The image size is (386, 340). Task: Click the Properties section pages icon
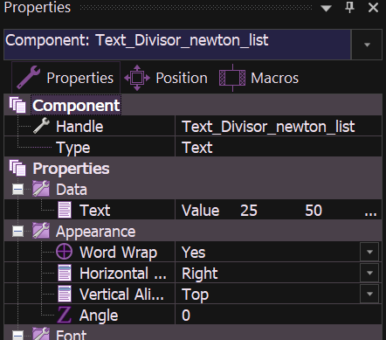tap(17, 168)
